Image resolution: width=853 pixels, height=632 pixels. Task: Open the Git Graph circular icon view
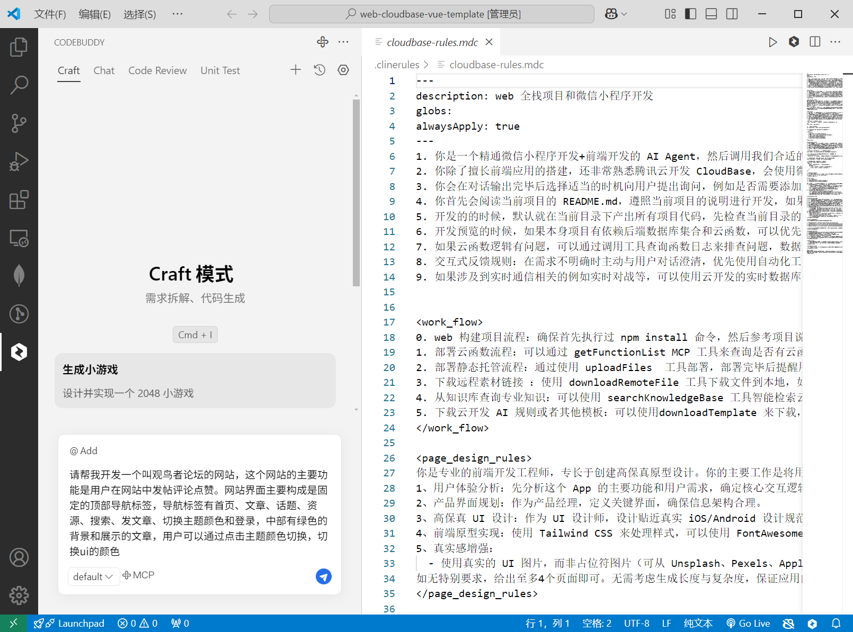tap(19, 314)
